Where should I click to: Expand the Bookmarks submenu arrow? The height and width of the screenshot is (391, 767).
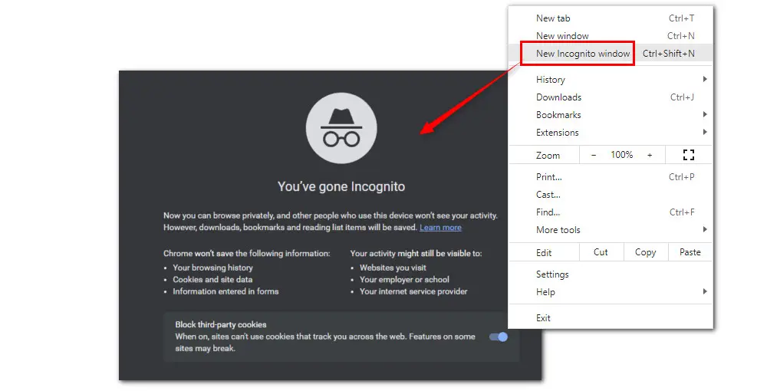click(704, 115)
